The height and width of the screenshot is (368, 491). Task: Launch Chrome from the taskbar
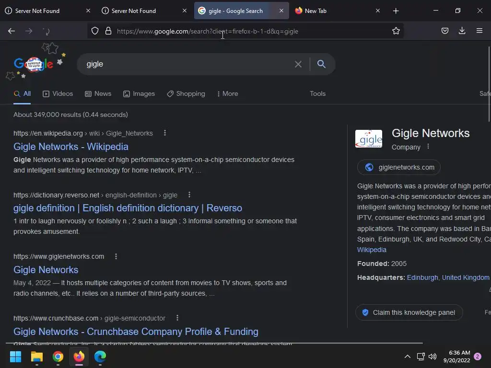(58, 356)
